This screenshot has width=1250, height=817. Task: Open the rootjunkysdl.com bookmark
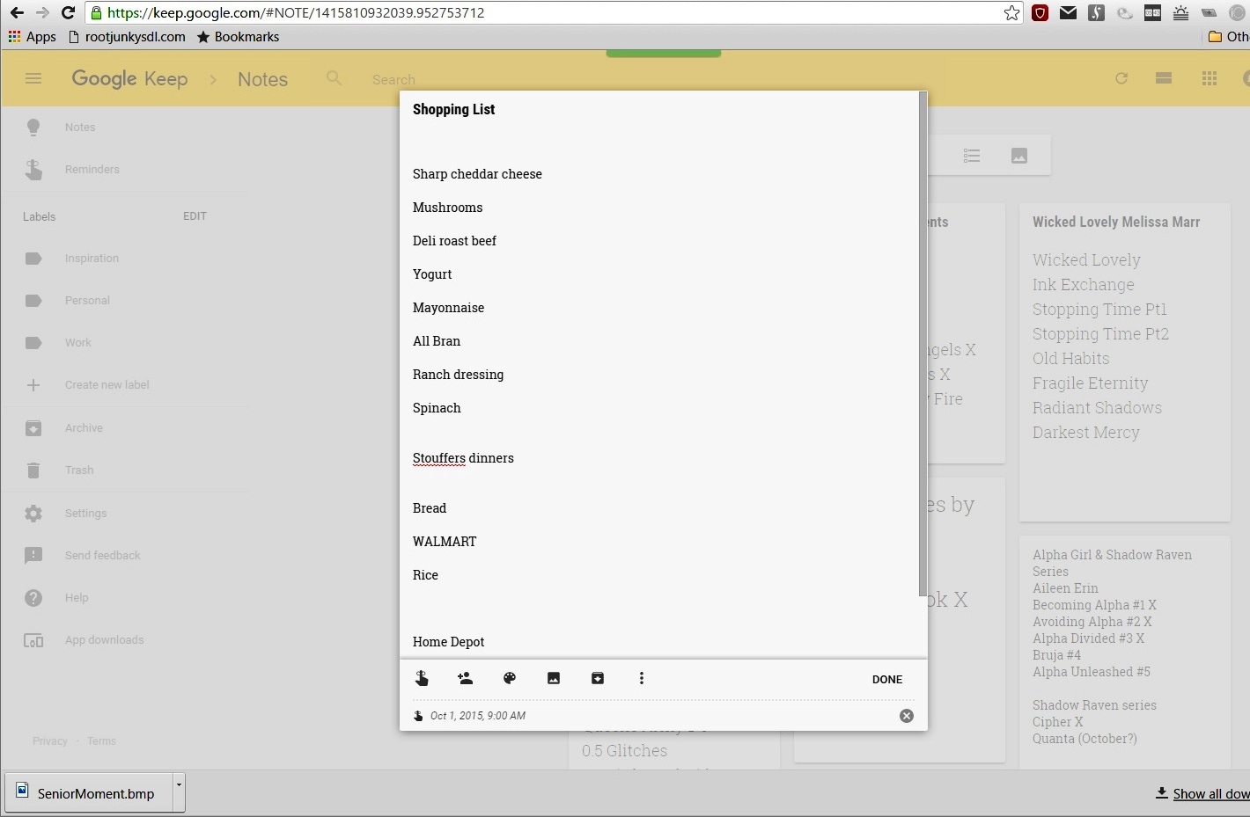(x=127, y=37)
